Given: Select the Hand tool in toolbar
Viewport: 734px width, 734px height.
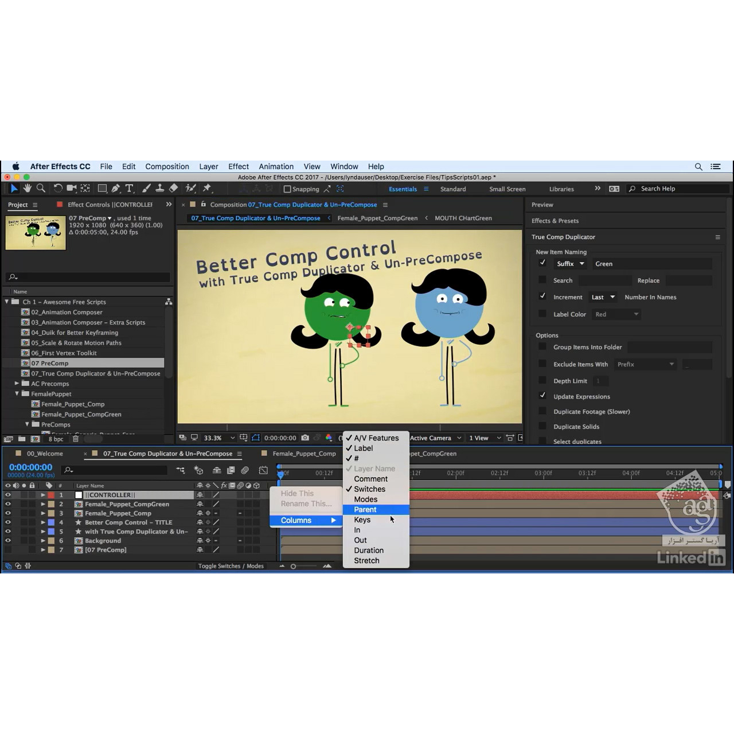Looking at the screenshot, I should (x=27, y=188).
